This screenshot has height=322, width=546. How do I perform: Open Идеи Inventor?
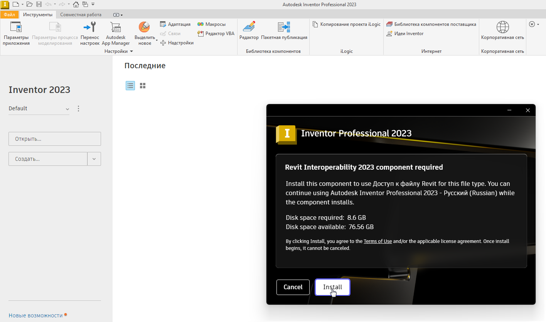(405, 34)
